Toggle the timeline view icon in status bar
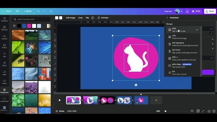217x122 pixels. [192, 111]
